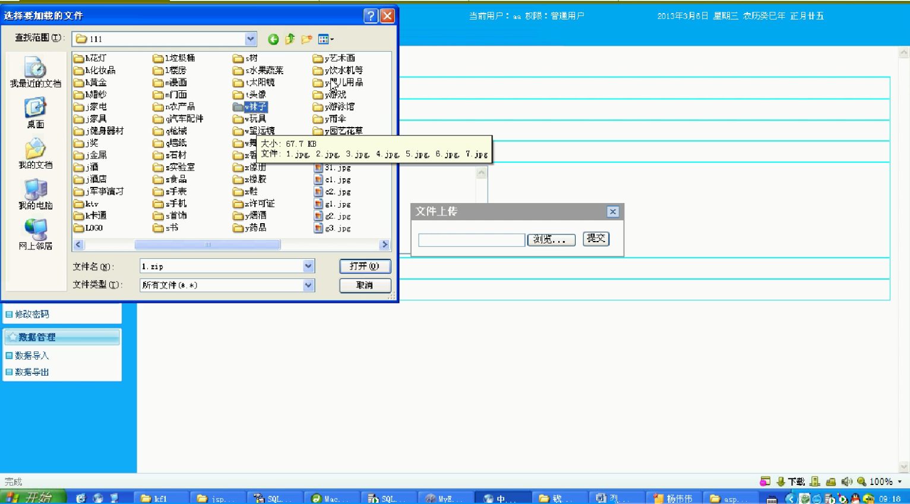Collapse the 数据管理 section header
910x504 pixels.
62,337
